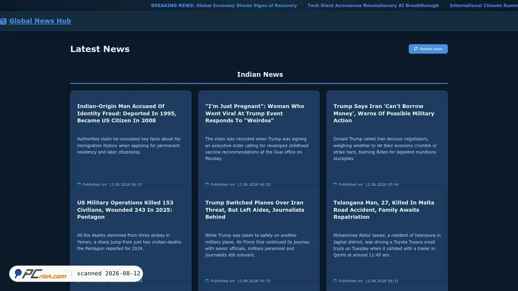Click summary starting 'While Trump was taken to safety'
The width and height of the screenshot is (518, 291).
257,245
